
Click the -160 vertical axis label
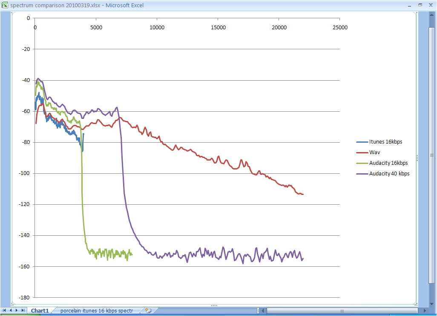coord(25,267)
